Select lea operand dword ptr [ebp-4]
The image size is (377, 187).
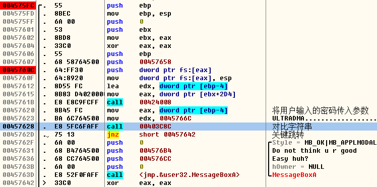click(x=194, y=86)
